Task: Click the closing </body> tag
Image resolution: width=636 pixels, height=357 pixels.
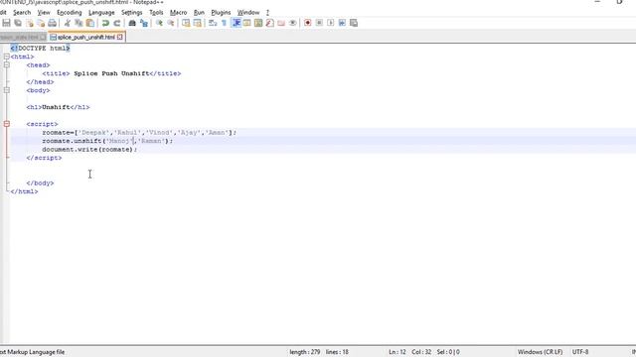Action: (x=40, y=182)
